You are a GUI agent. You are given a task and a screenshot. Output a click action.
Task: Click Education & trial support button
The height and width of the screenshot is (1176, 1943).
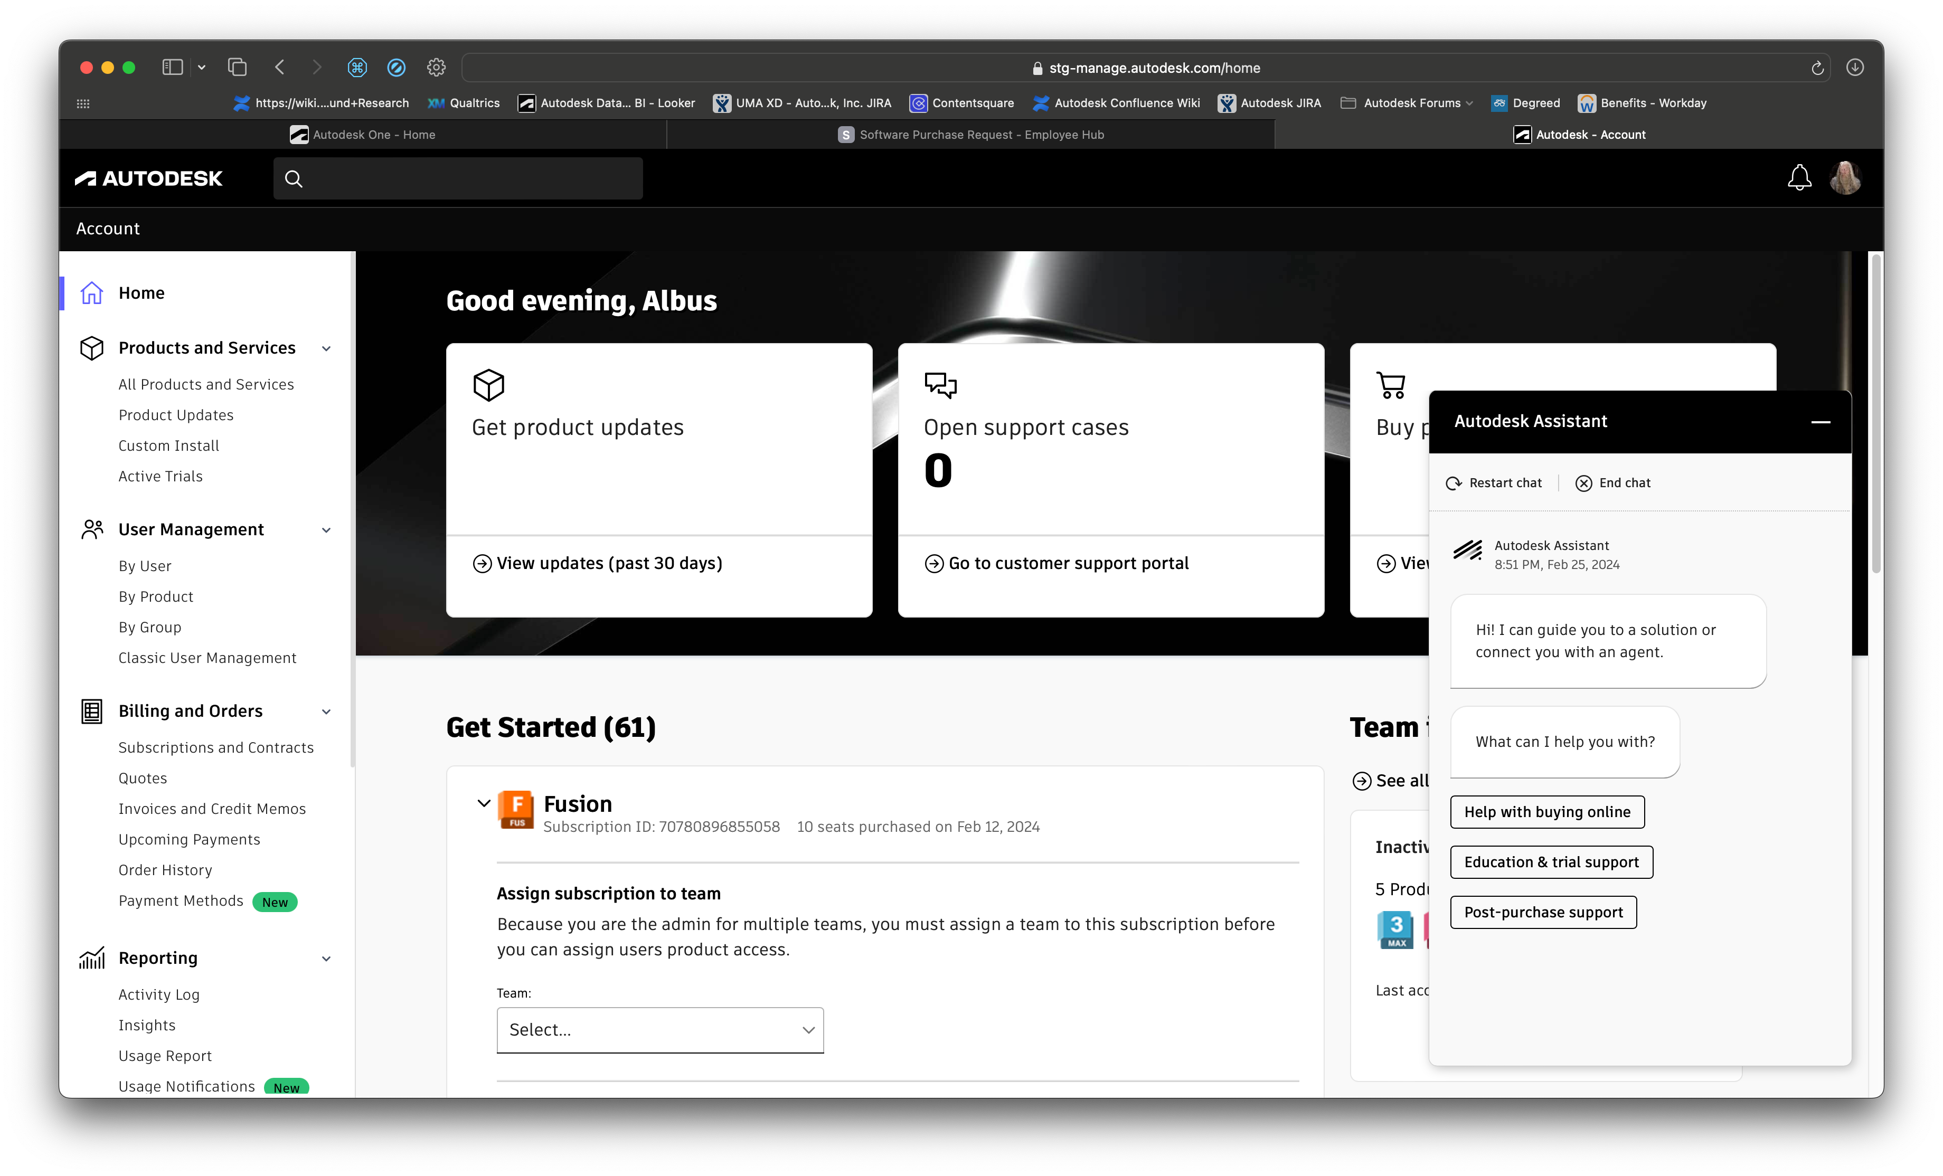click(x=1551, y=862)
